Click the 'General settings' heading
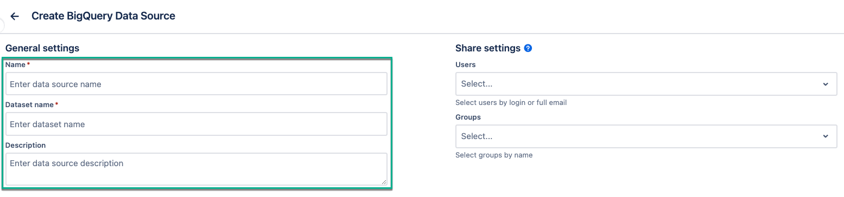Viewport: 844px width, 197px height. [42, 48]
